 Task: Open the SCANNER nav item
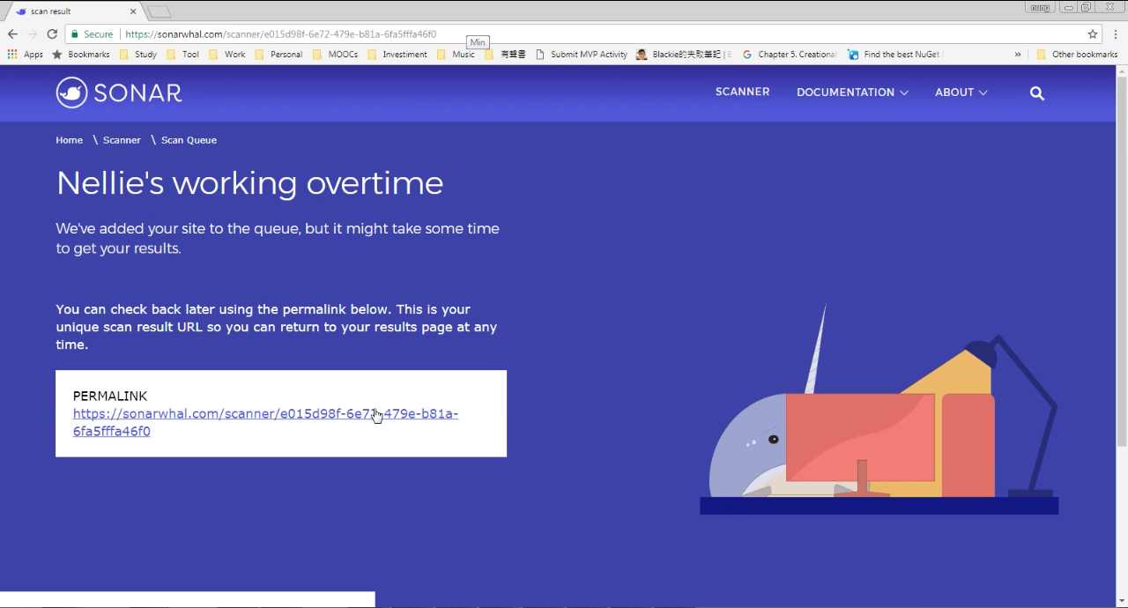[x=742, y=92]
